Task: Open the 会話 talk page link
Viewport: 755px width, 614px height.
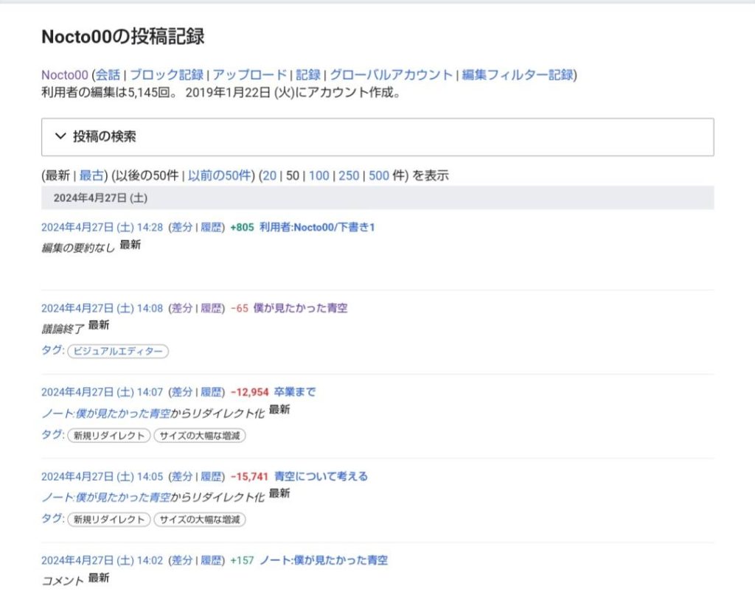Action: tap(108, 75)
